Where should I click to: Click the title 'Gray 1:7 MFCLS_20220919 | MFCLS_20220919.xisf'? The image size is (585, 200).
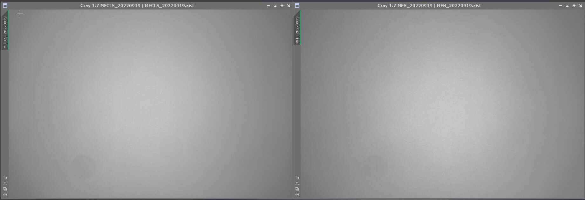tap(137, 6)
